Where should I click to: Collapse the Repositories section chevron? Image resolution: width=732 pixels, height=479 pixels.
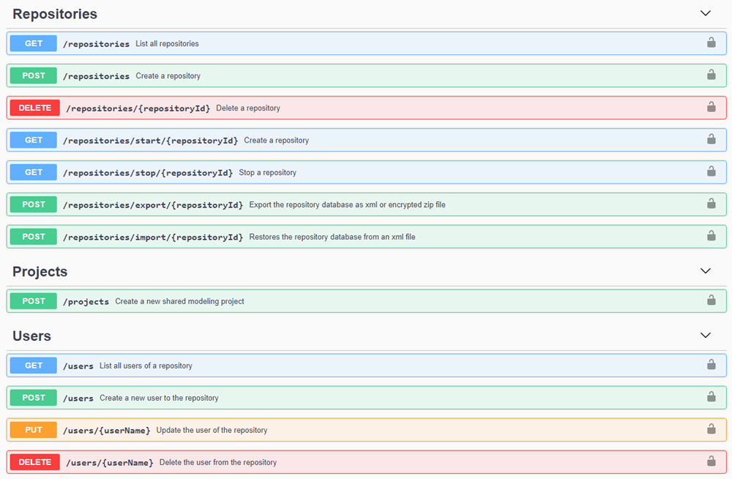706,13
